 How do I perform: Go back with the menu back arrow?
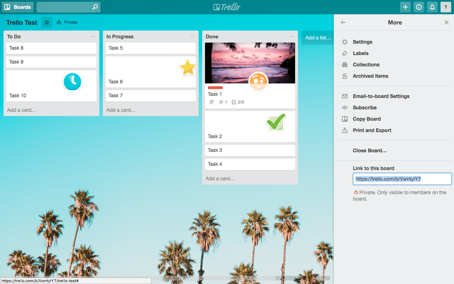click(343, 22)
